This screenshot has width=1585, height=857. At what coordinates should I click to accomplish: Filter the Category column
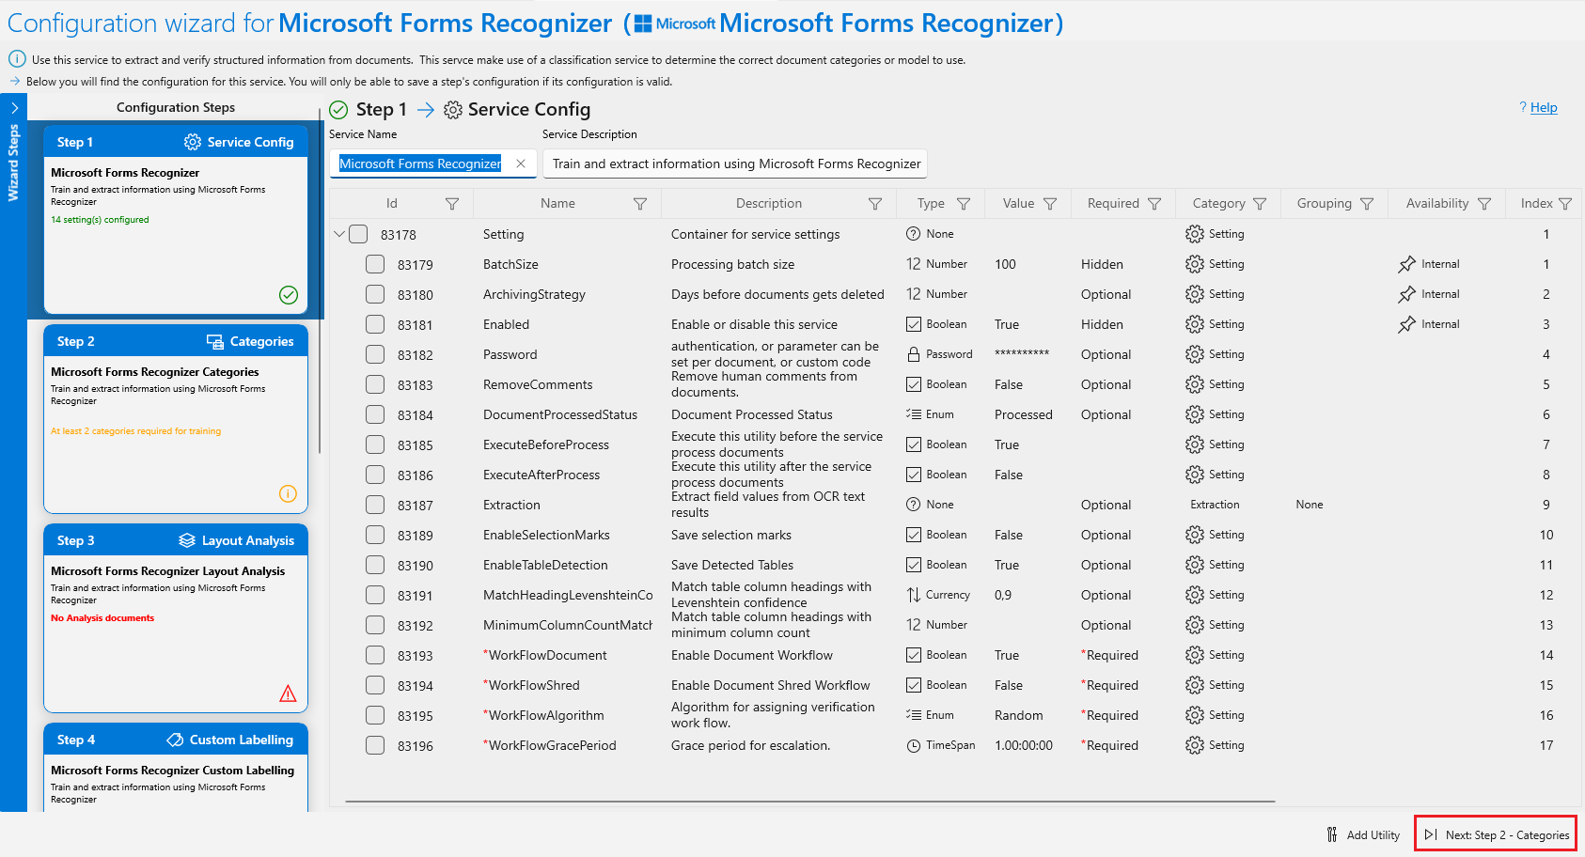coord(1260,204)
